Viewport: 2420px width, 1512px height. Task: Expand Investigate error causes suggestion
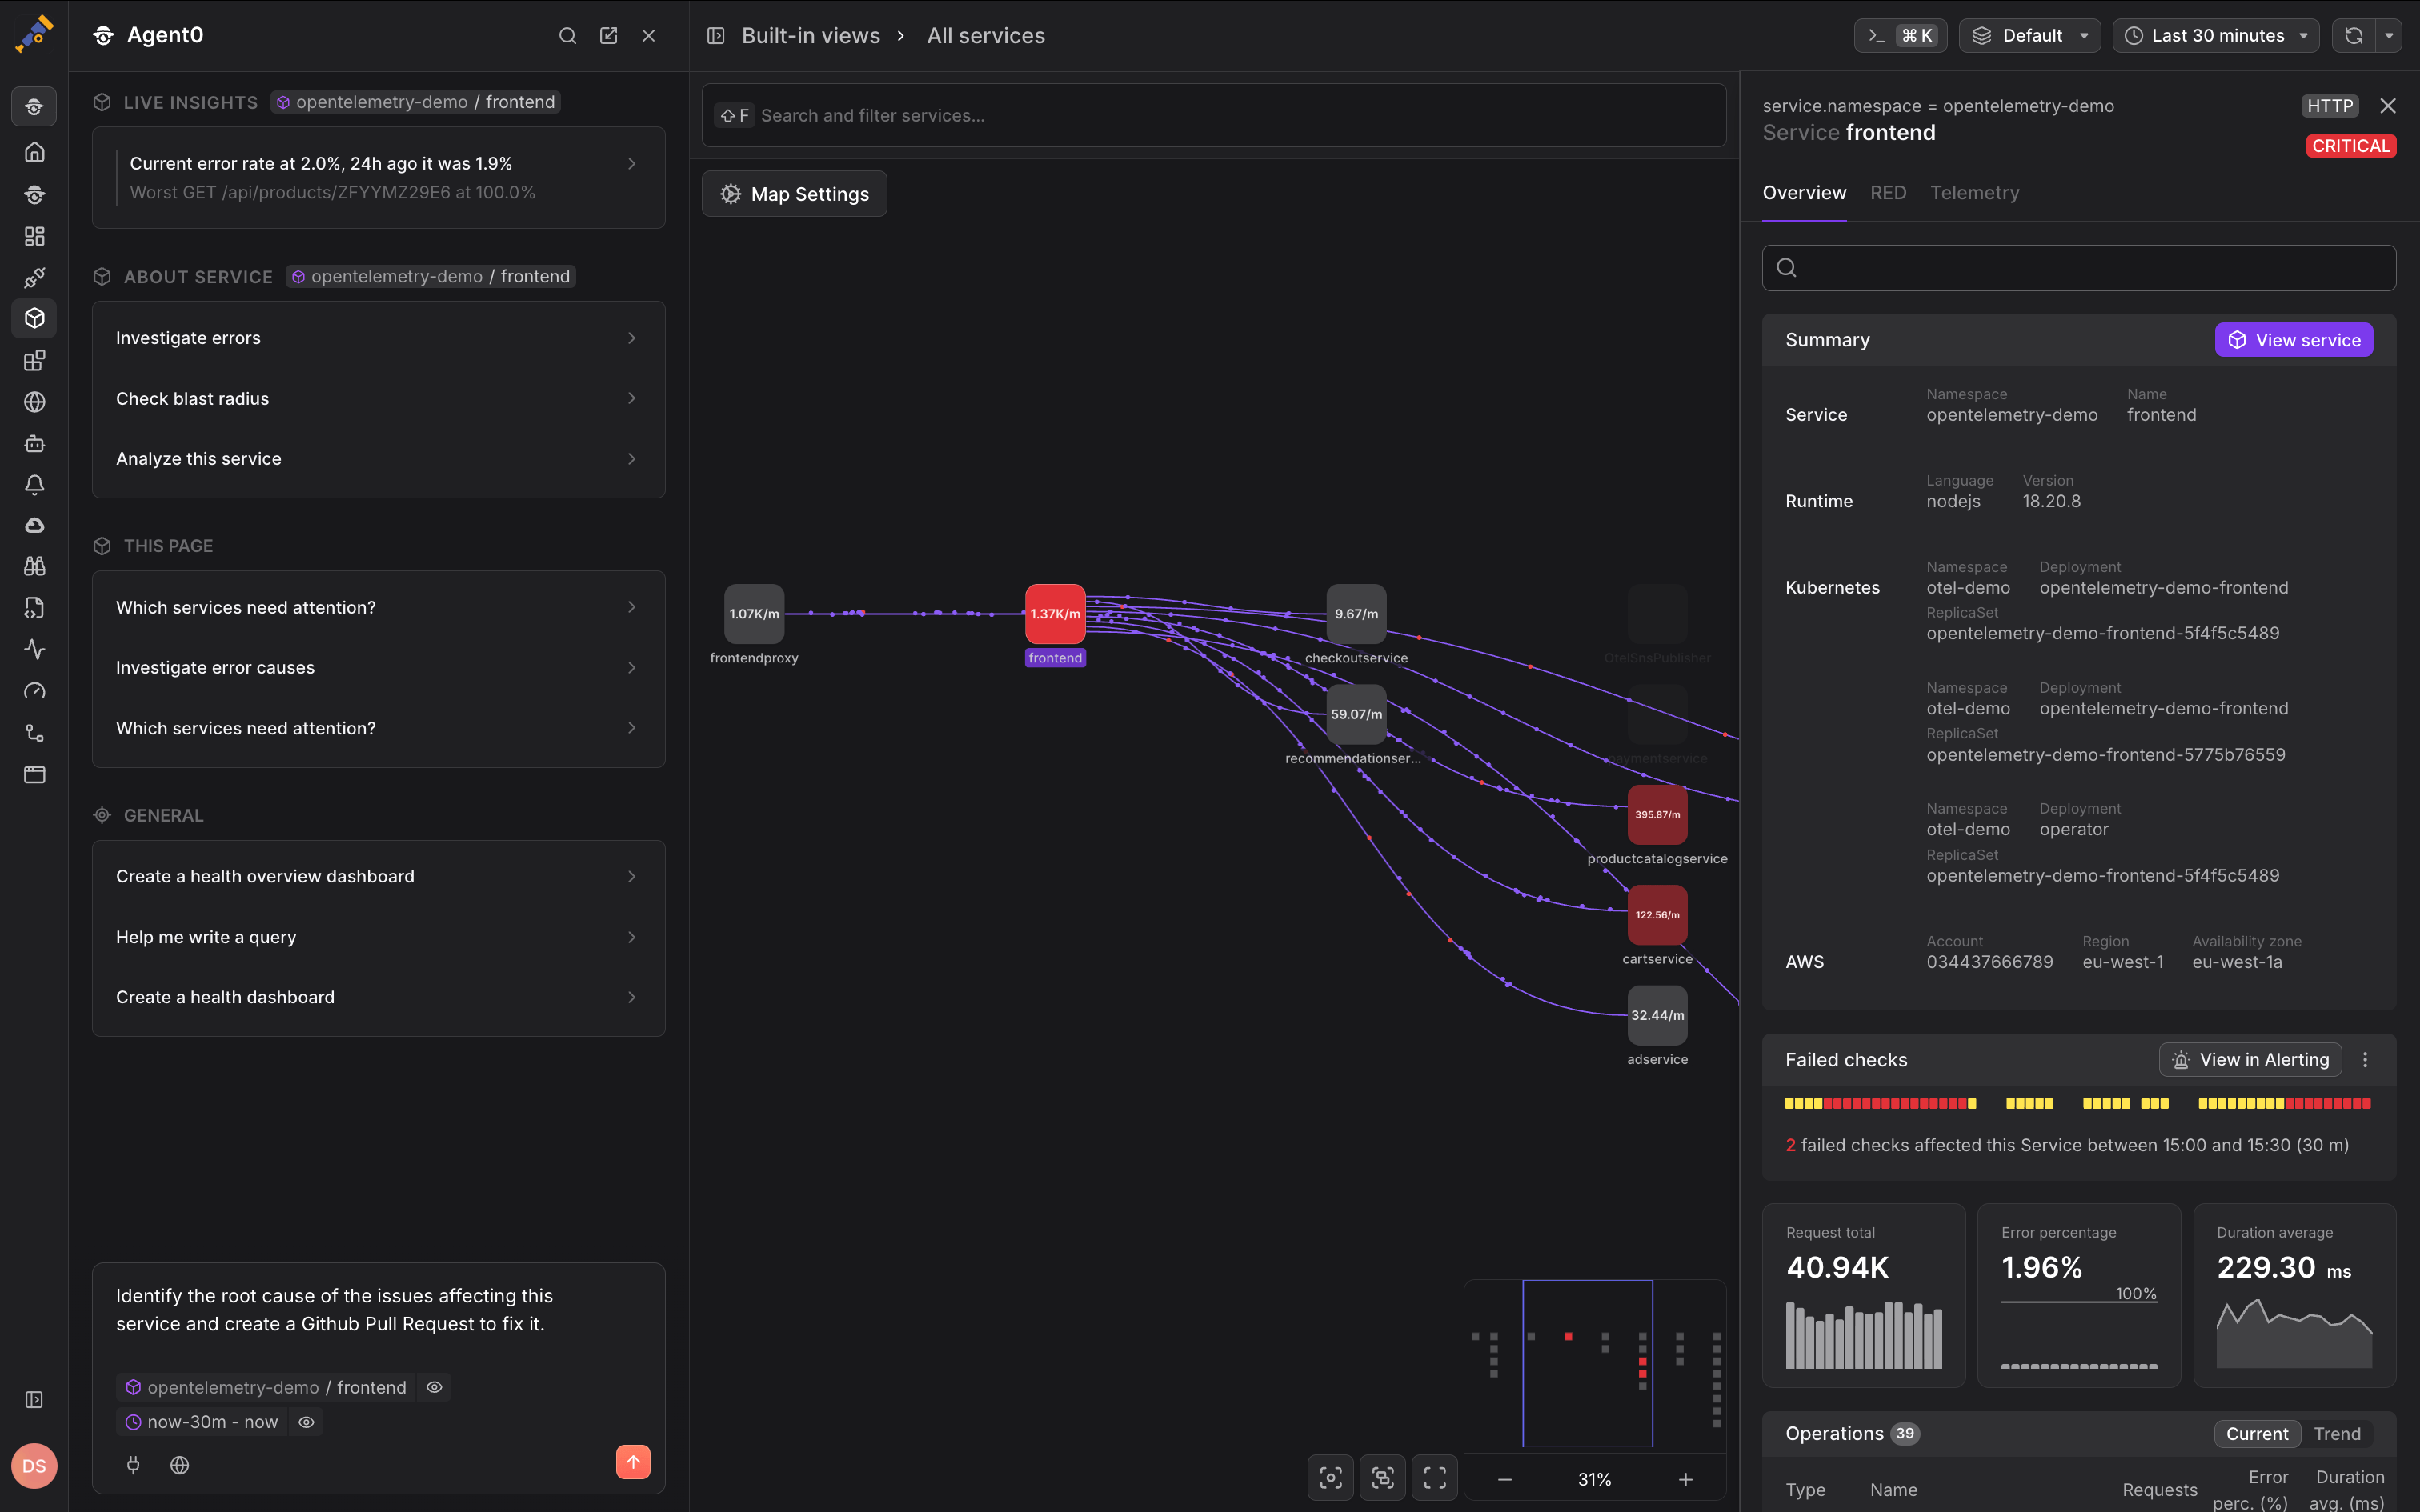coord(379,668)
